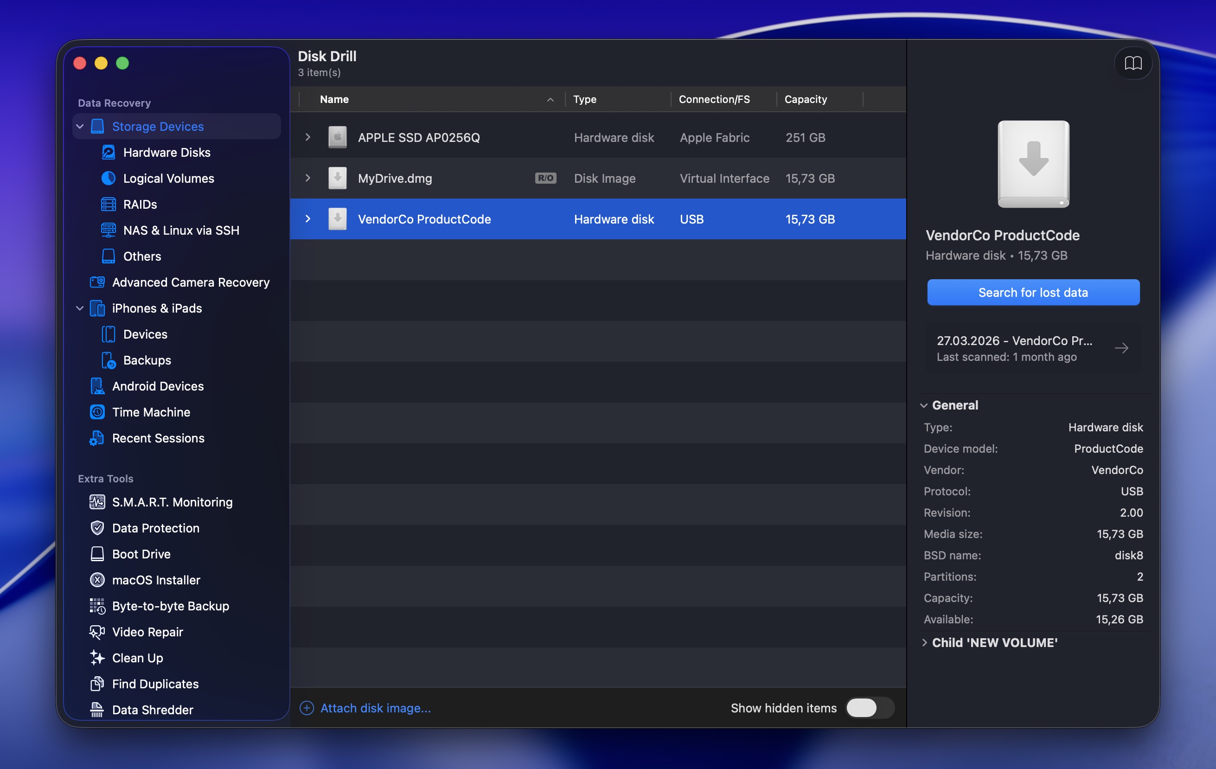Select the MyDrive.dmg name text
1216x769 pixels.
[395, 178]
